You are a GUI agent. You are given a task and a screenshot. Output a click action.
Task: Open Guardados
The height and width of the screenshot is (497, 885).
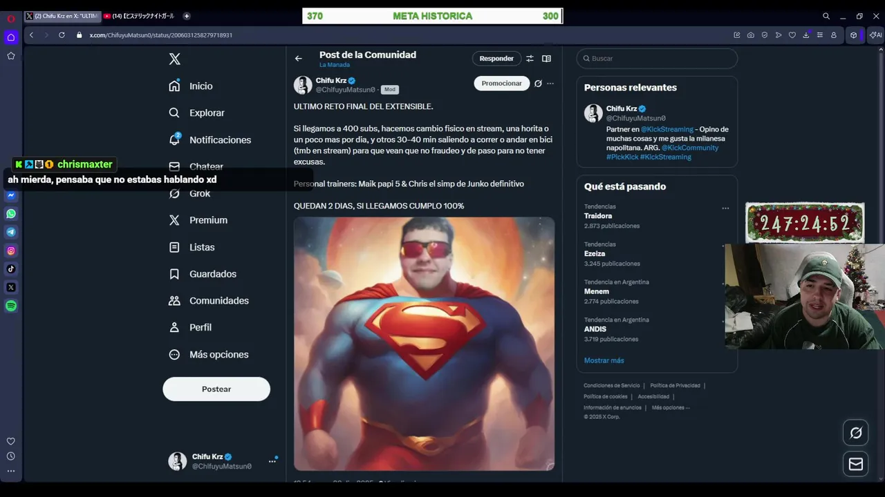tap(203, 274)
